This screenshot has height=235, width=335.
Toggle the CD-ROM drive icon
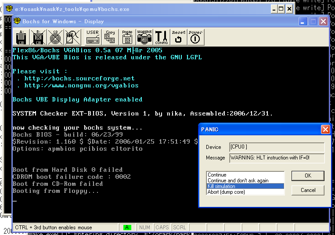55,37
